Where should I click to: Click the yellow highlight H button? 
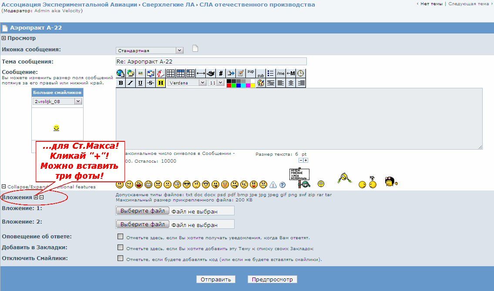pyautogui.click(x=161, y=83)
